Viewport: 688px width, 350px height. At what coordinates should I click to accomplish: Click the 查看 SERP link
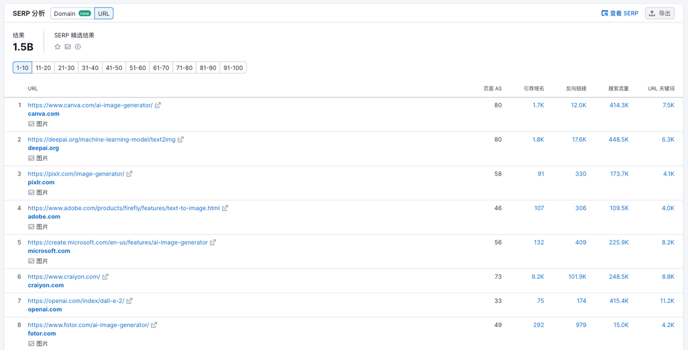coord(620,13)
